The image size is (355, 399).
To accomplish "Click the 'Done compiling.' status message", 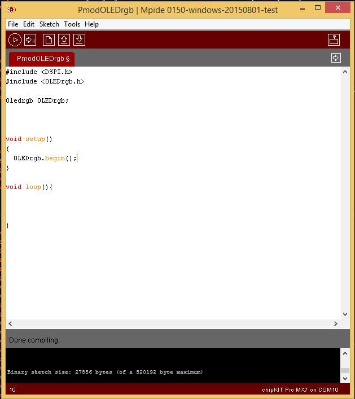I will [34, 340].
